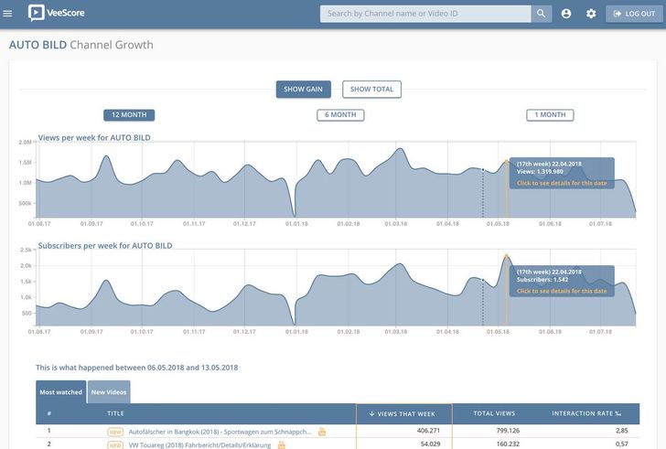
Task: Open the VW Touareg Fahrbericht video link
Action: (x=199, y=444)
